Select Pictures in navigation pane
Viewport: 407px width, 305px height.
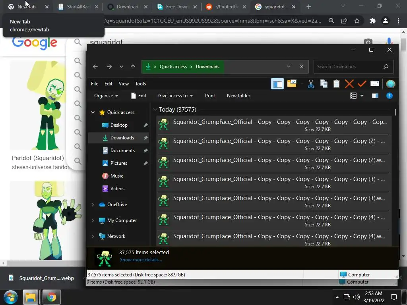click(x=118, y=163)
